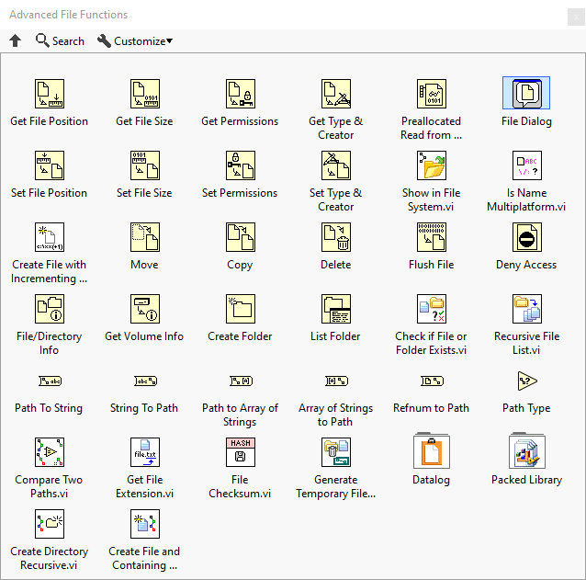Click the Show in File System.vi icon
Screen dimensions: 586x580
click(431, 165)
